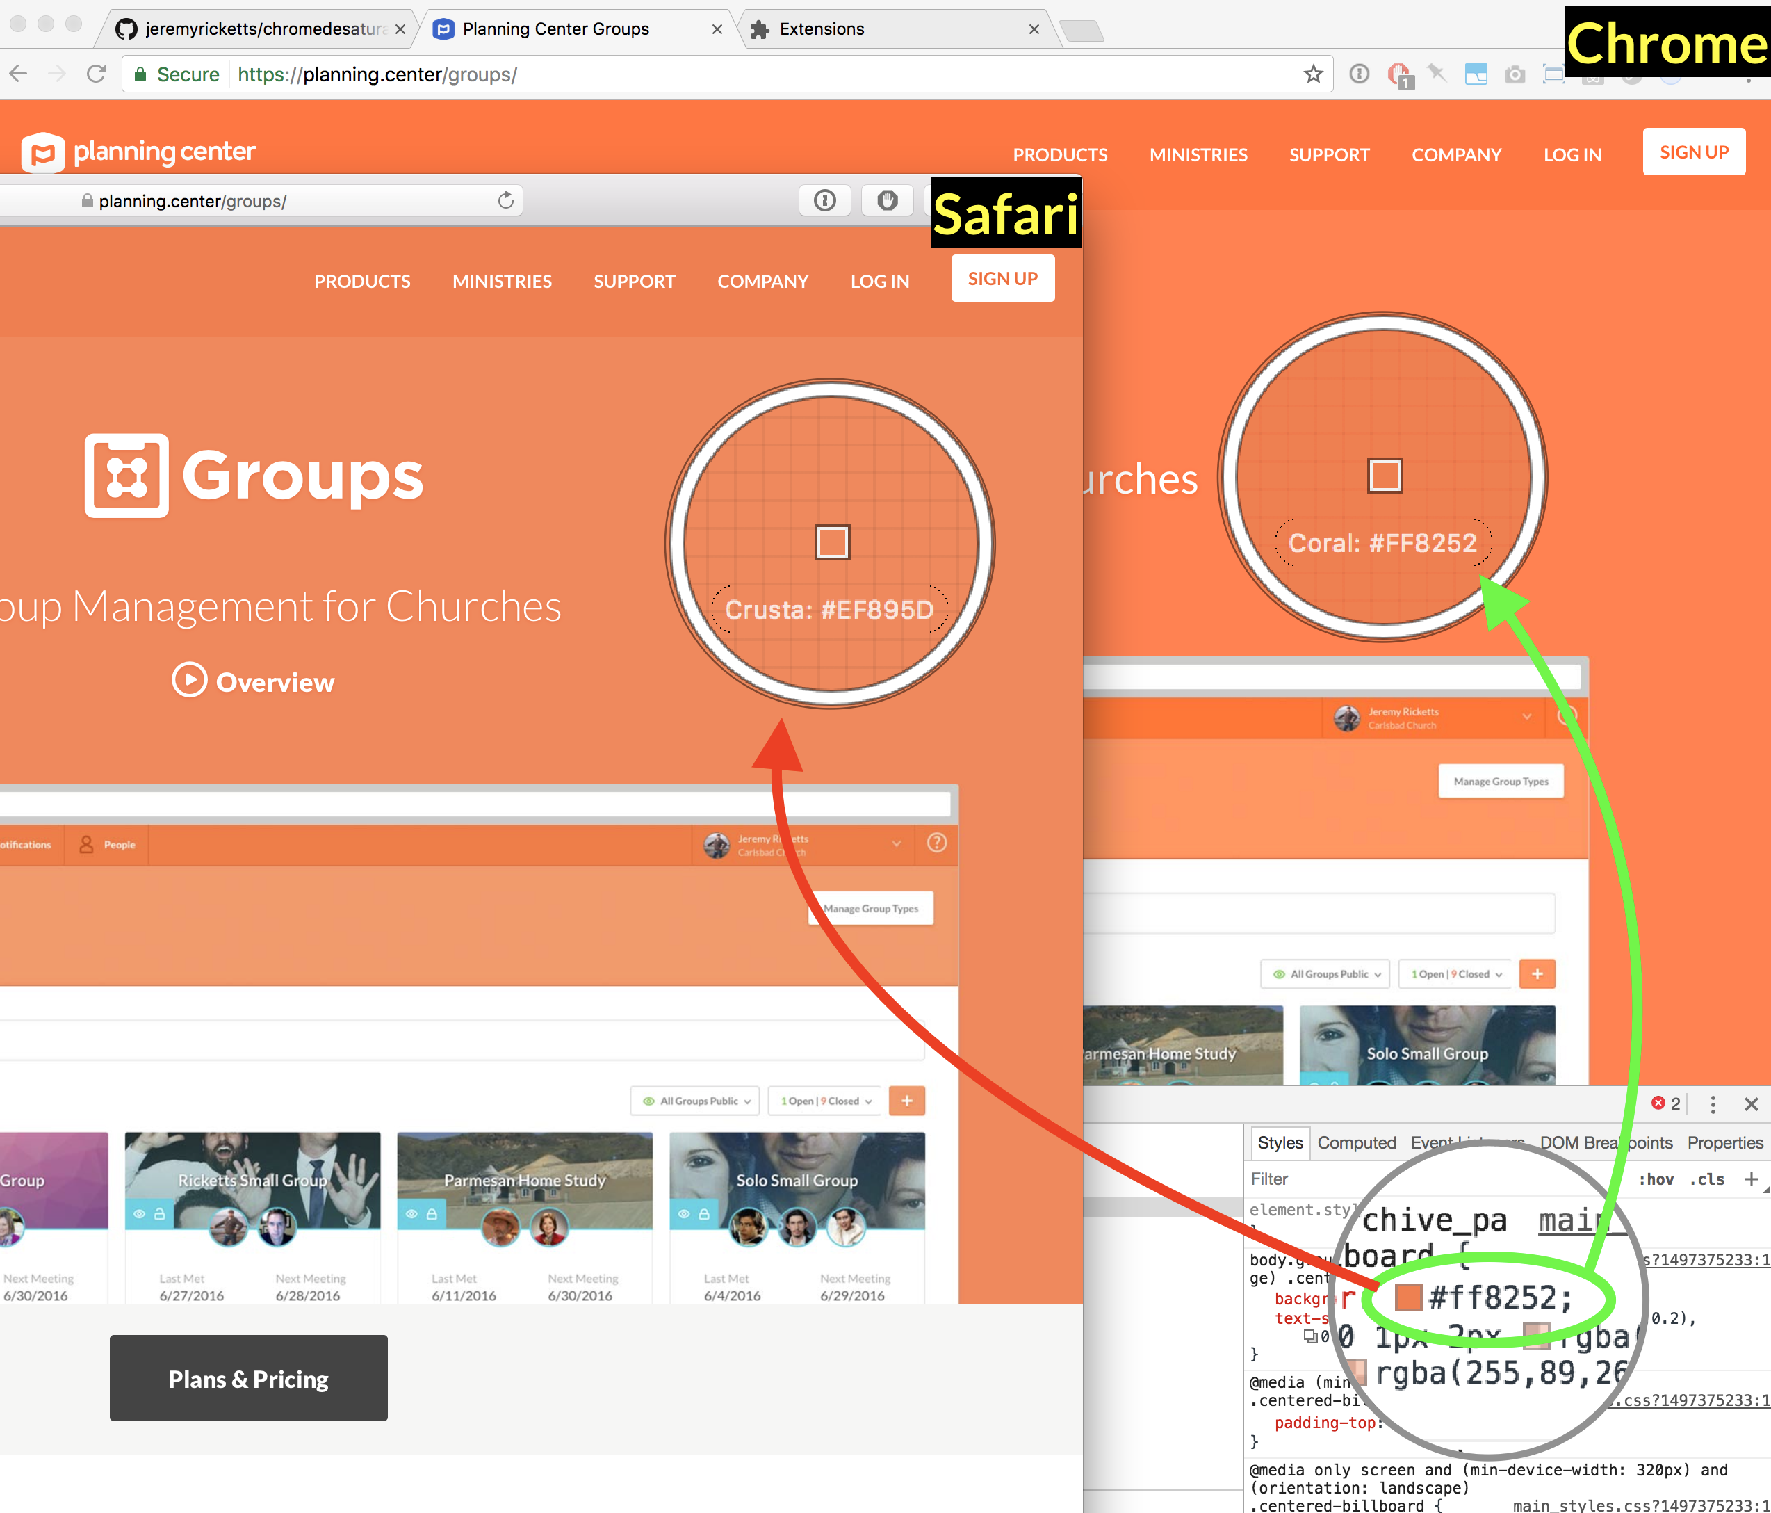Toggle the :hov element state panel

click(1656, 1179)
